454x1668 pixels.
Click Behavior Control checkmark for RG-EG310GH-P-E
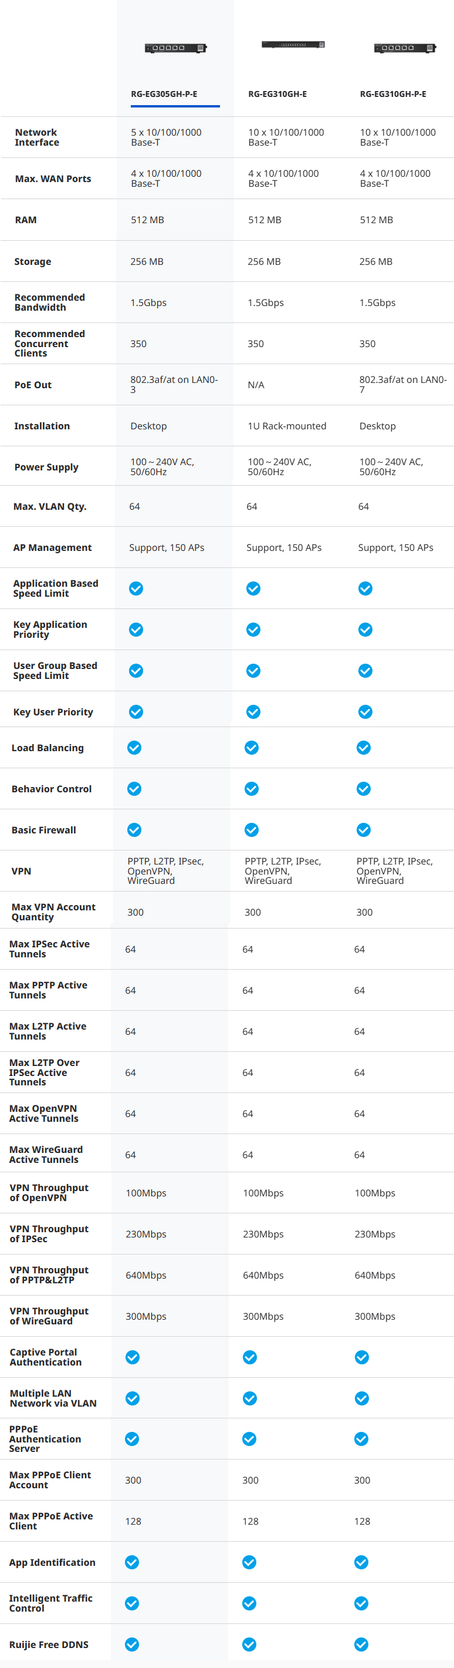click(x=364, y=789)
